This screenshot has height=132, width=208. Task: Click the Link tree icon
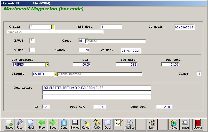[x=152, y=124]
